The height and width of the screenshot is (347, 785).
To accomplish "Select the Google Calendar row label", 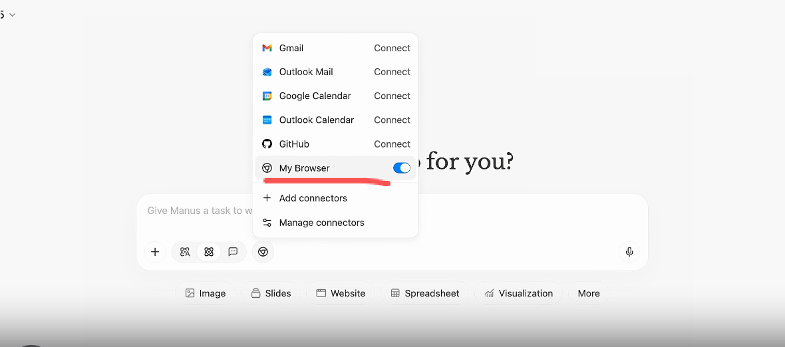I will pyautogui.click(x=315, y=96).
